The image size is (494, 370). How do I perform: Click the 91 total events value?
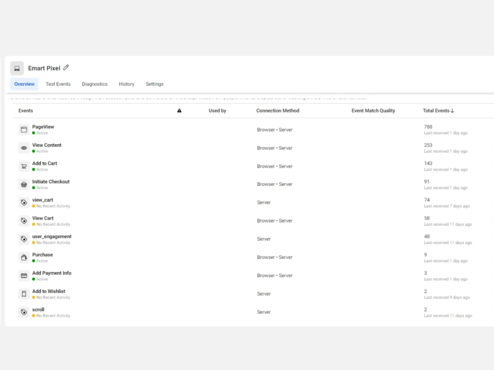click(x=427, y=182)
